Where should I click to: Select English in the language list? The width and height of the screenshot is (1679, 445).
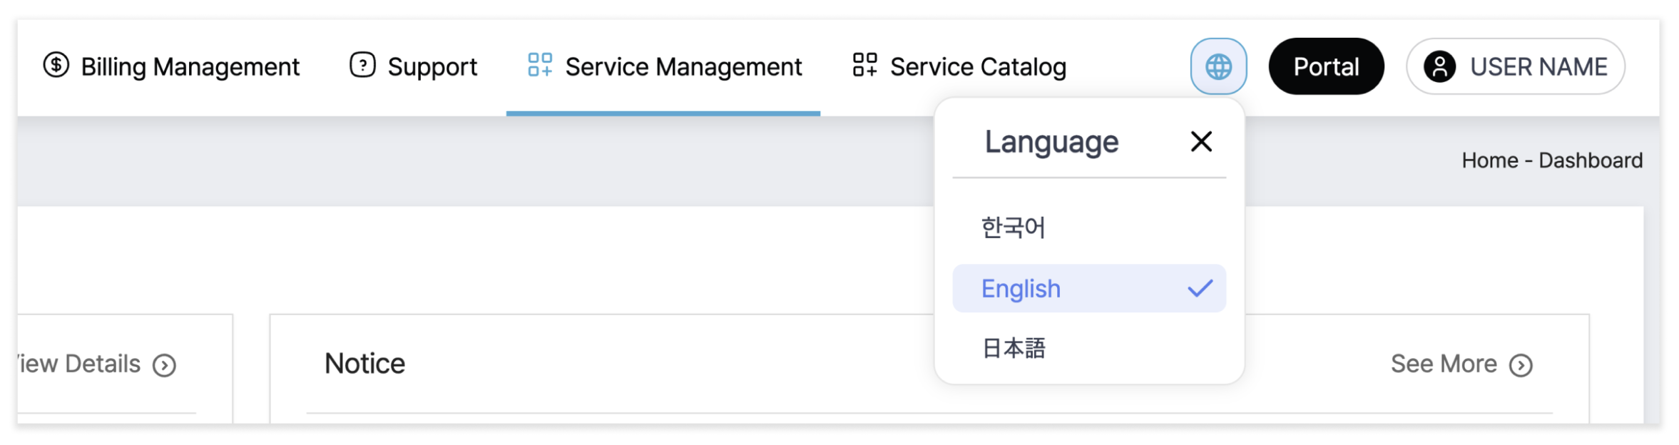point(1089,288)
